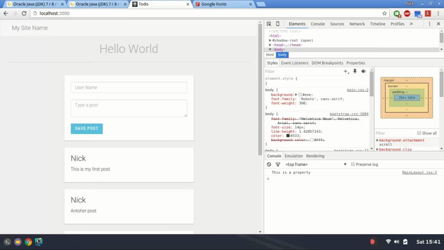Open the terminal icon in the taskbar
444x250 pixels.
(x=7, y=242)
